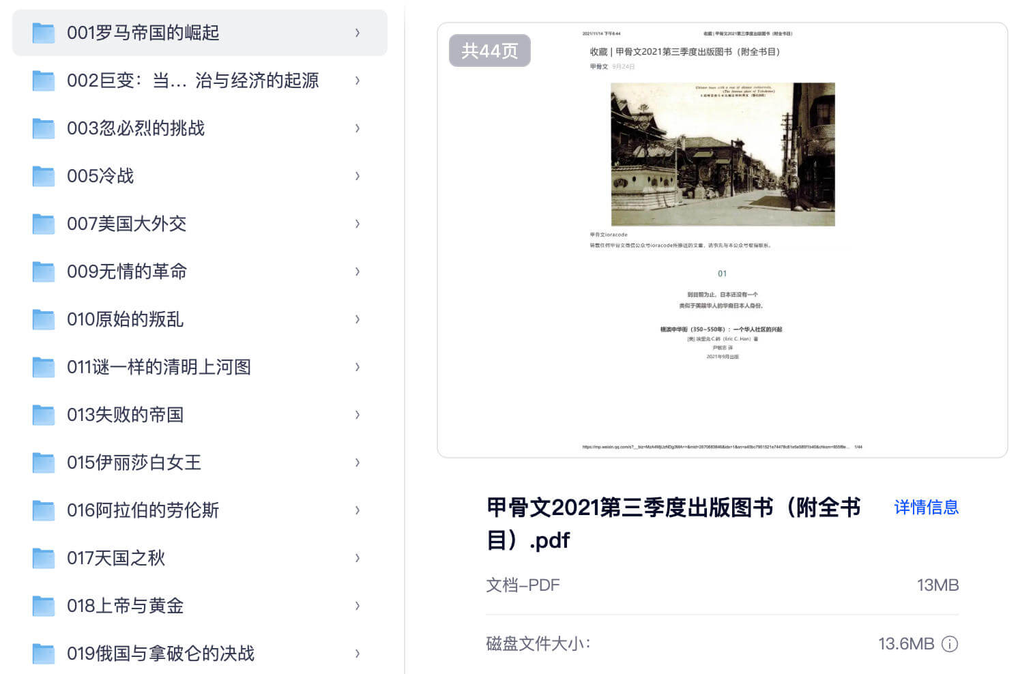Click the info icon beside 13.6MB

[950, 644]
